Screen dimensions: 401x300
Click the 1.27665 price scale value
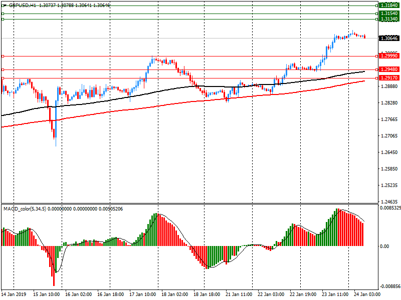pyautogui.click(x=389, y=119)
